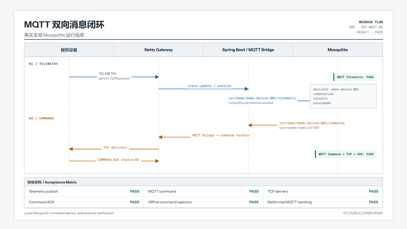Screen dimensions: 407x229
Task: Select the Mosquitto column header
Action: (x=338, y=50)
